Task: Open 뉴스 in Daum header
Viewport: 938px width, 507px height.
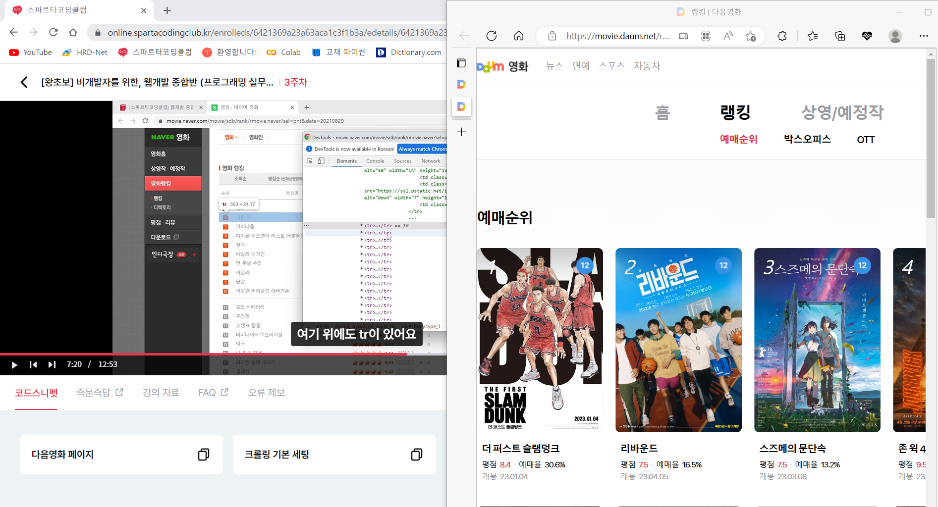Action: tap(554, 66)
